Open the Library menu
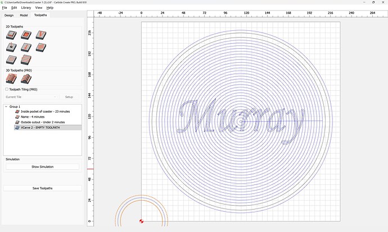The image size is (388, 232). pos(26,8)
